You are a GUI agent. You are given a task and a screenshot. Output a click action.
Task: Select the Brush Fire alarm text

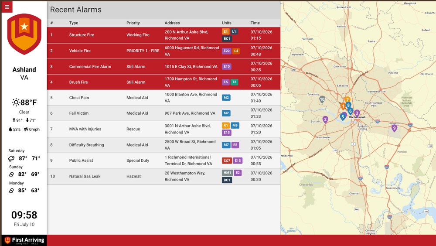78,82
